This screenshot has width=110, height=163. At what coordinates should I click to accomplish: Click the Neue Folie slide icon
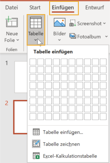point(11,22)
